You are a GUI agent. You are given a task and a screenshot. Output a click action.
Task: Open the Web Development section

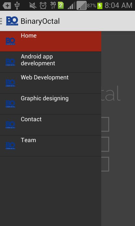(x=51, y=83)
